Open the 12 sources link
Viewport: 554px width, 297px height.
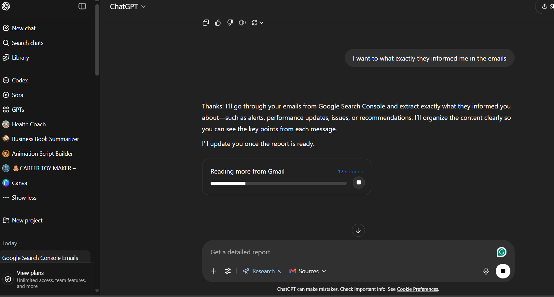[x=350, y=171]
